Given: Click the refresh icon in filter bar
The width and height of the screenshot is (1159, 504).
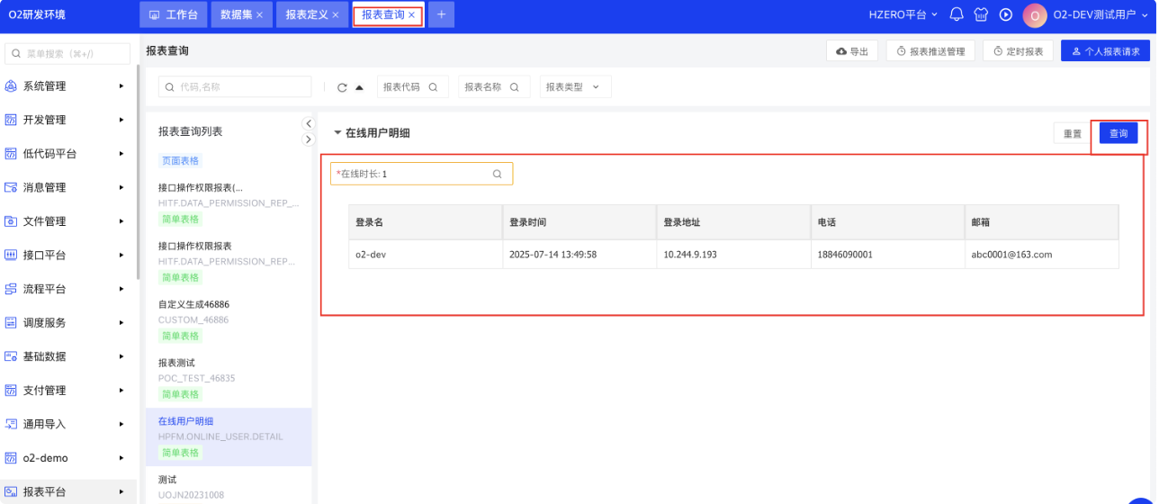Looking at the screenshot, I should [342, 87].
